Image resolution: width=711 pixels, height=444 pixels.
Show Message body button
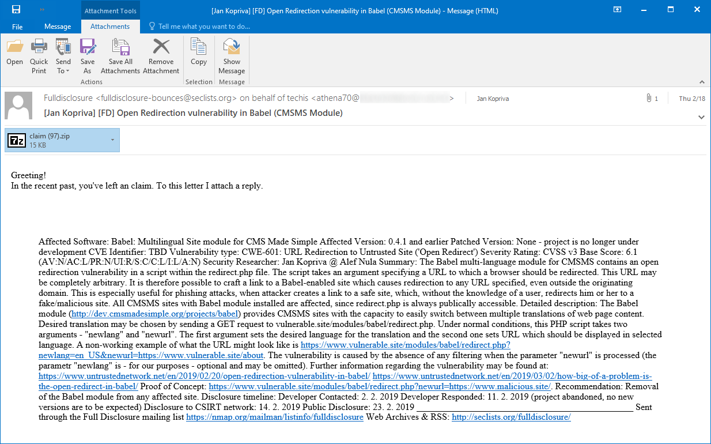point(232,56)
